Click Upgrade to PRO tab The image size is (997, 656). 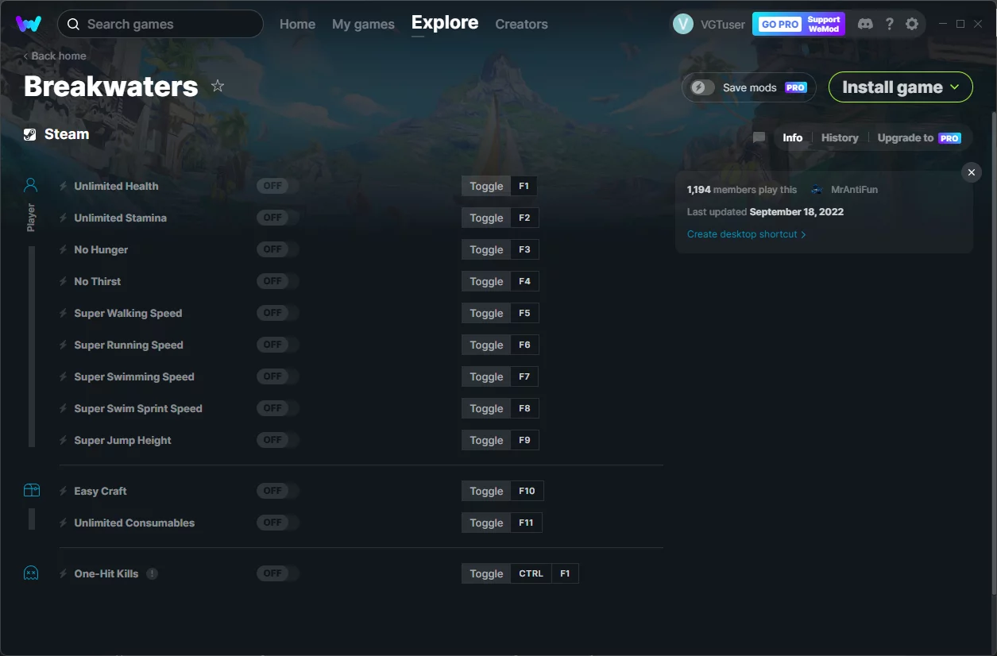tap(919, 137)
